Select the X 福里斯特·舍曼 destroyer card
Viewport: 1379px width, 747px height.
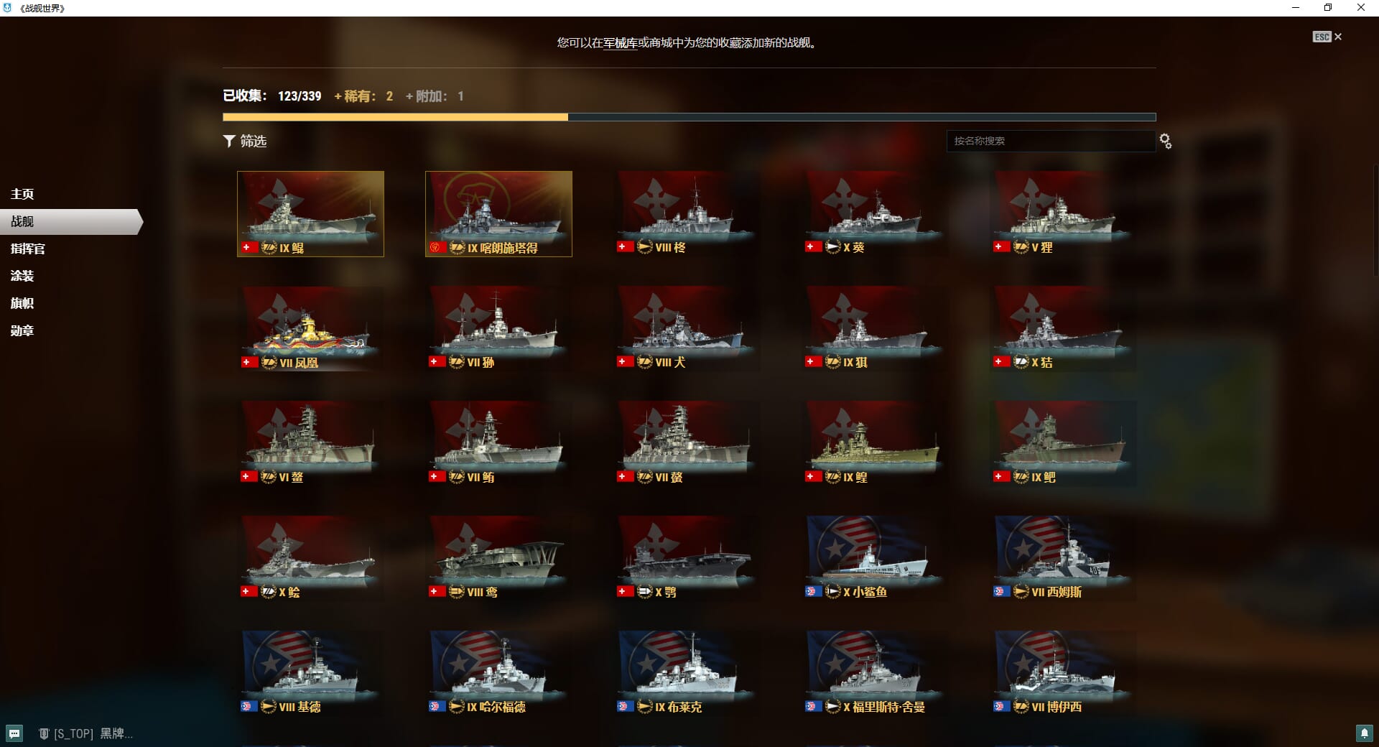874,673
